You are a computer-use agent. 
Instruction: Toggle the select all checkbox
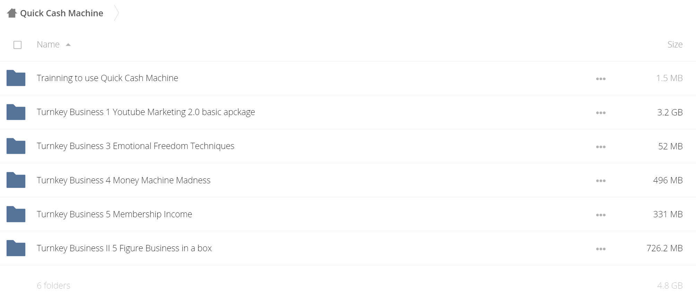(17, 45)
